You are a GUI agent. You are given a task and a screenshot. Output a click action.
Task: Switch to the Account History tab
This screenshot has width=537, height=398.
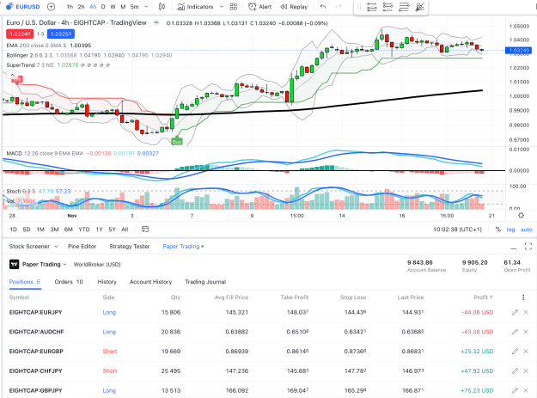pos(150,282)
